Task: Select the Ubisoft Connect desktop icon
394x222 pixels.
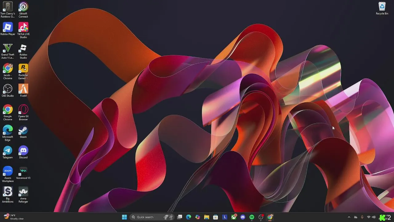Action: pyautogui.click(x=23, y=10)
